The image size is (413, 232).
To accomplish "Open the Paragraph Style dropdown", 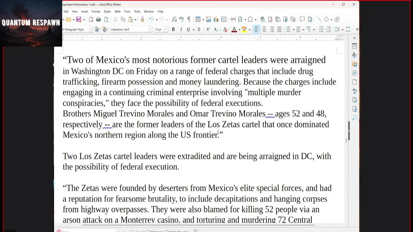I will click(91, 29).
